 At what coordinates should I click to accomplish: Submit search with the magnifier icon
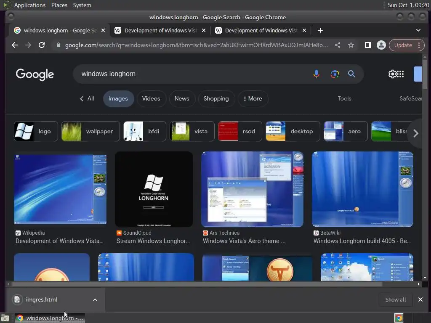(351, 74)
